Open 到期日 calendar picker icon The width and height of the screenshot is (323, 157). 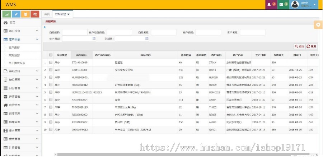pyautogui.click(x=147, y=38)
